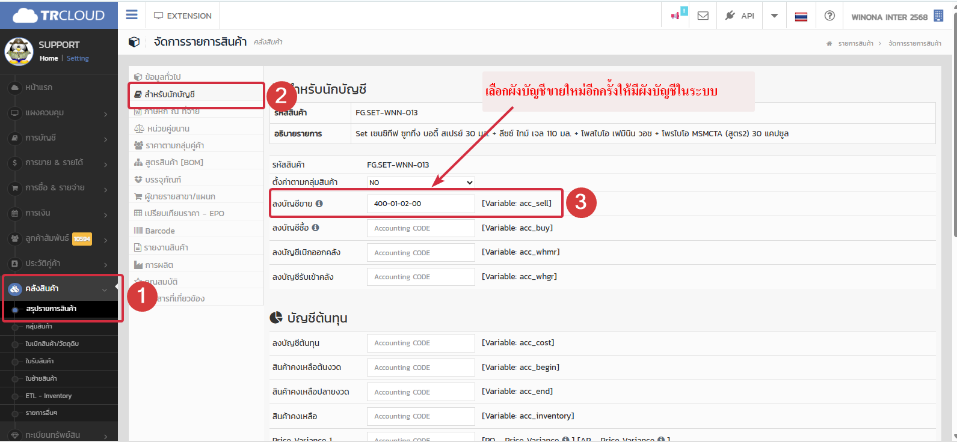Select the Barcode tab in product menu
957x442 pixels.
point(160,231)
